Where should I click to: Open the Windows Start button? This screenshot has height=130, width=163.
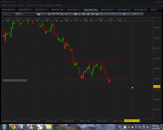point(4,127)
